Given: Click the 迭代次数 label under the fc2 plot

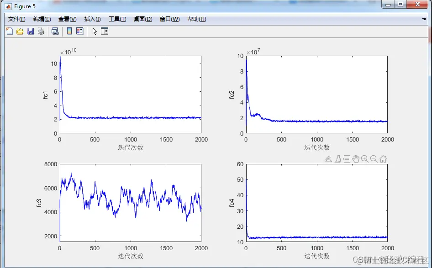Looking at the screenshot, I should (x=317, y=147).
